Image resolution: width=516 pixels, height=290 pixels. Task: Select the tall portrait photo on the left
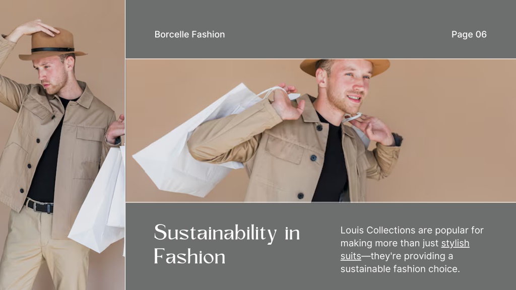pyautogui.click(x=62, y=145)
